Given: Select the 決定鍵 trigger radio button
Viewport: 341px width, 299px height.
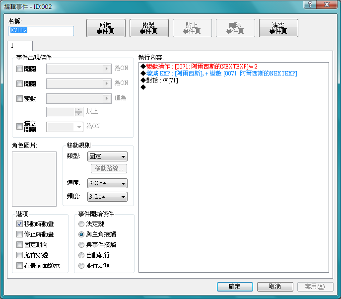Looking at the screenshot, I should [x=81, y=224].
